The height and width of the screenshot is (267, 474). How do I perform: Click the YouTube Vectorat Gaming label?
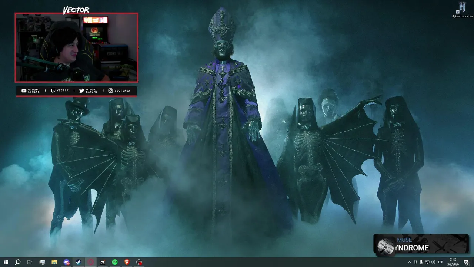click(x=31, y=91)
